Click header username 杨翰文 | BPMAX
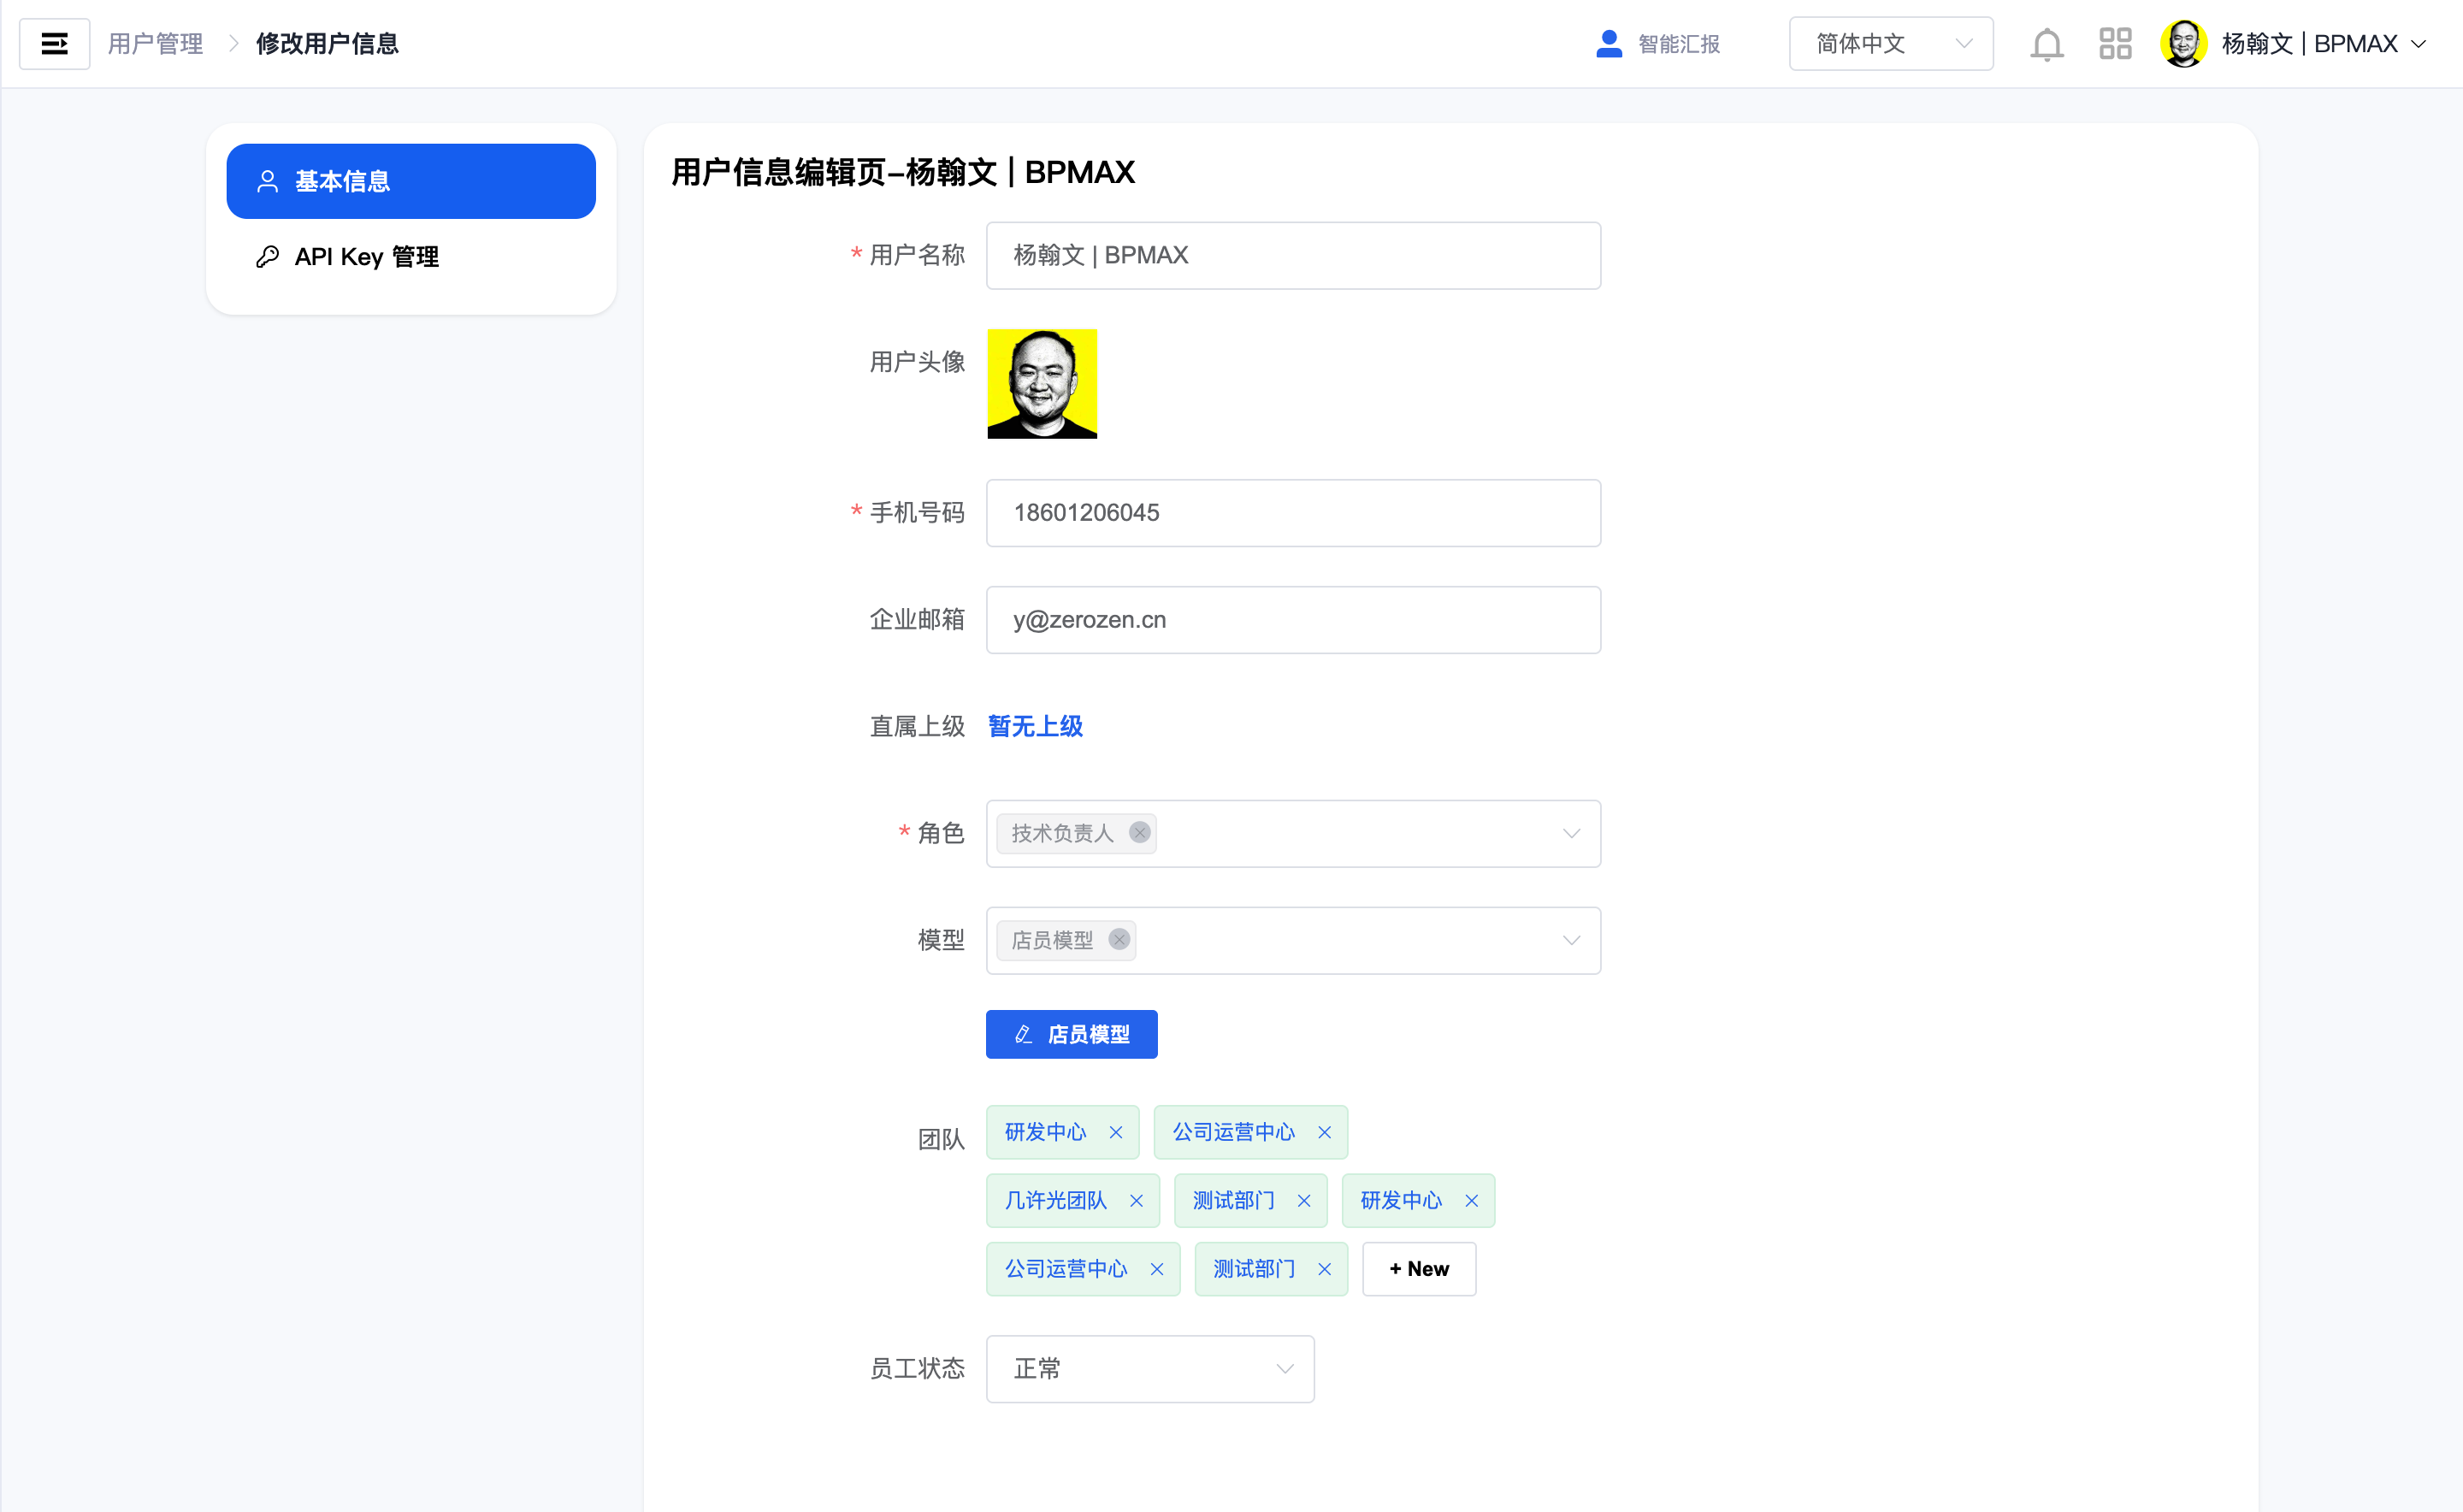The height and width of the screenshot is (1512, 2463). point(2309,44)
